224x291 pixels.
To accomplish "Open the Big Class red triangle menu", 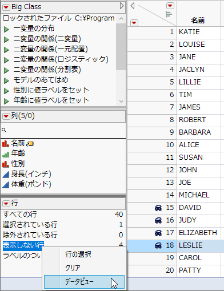I will (6, 7).
